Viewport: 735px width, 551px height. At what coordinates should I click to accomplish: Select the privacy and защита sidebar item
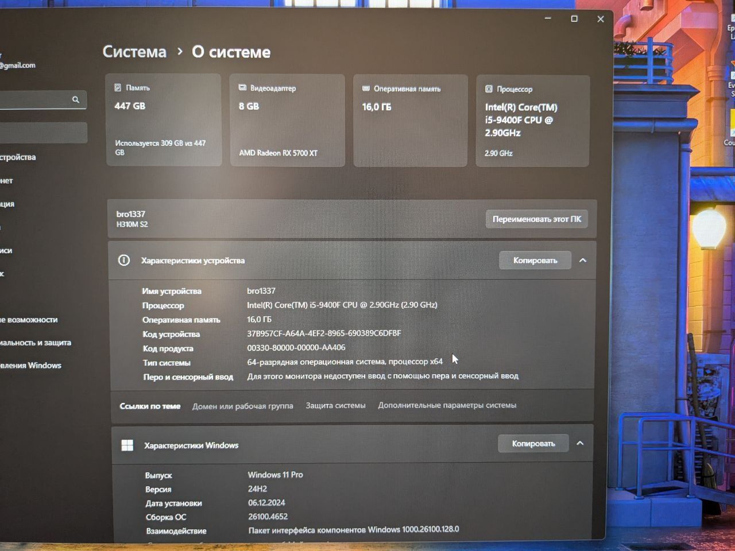[x=36, y=343]
